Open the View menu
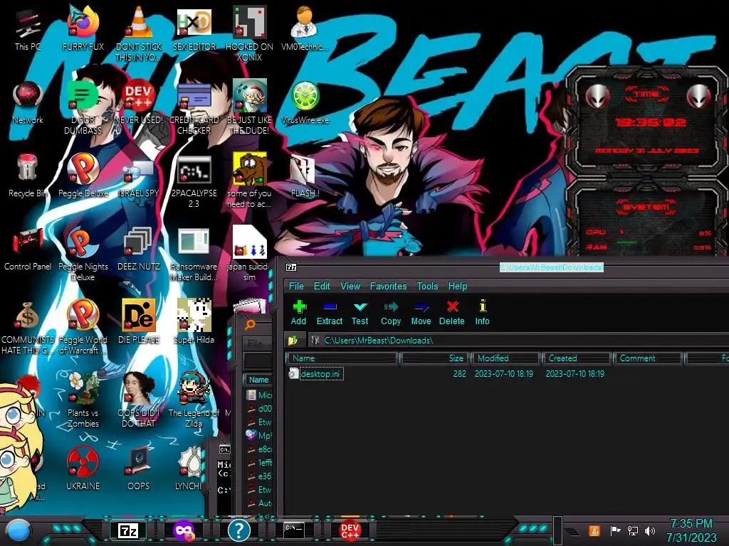The image size is (729, 546). tap(350, 286)
